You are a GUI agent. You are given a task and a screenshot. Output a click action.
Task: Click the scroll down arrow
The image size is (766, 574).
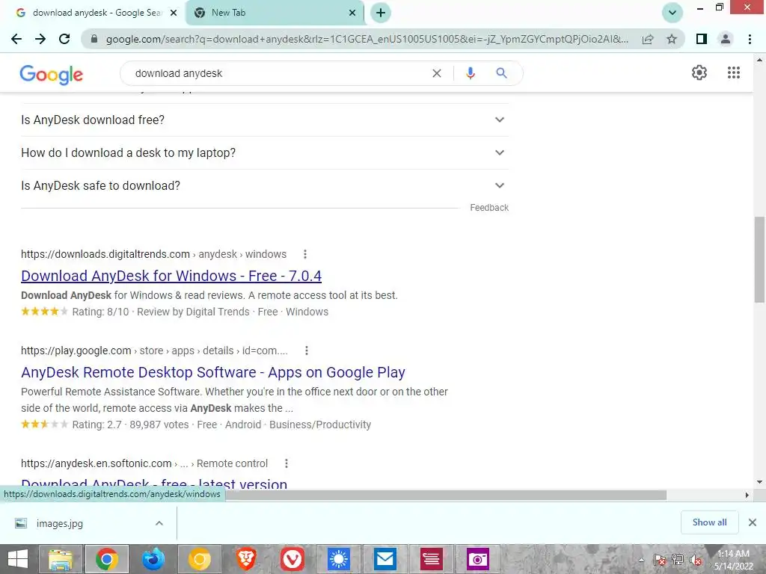(759, 482)
